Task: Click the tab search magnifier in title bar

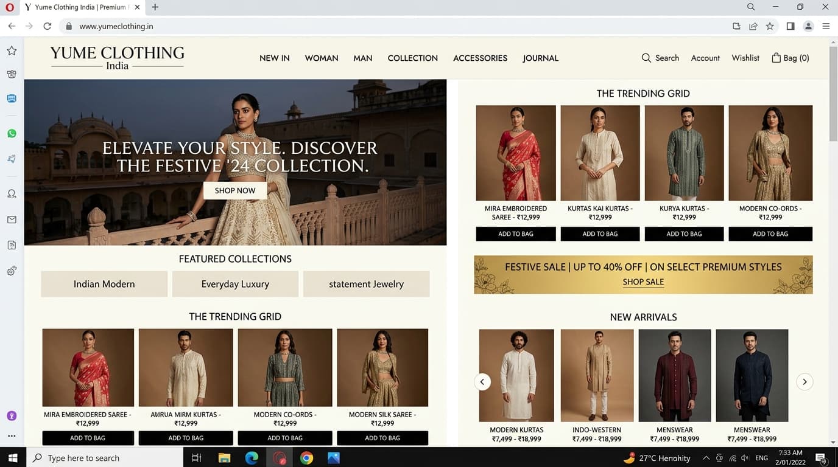Action: tap(751, 7)
